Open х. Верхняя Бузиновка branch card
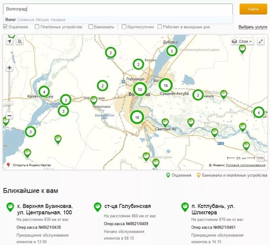 tap(45, 209)
